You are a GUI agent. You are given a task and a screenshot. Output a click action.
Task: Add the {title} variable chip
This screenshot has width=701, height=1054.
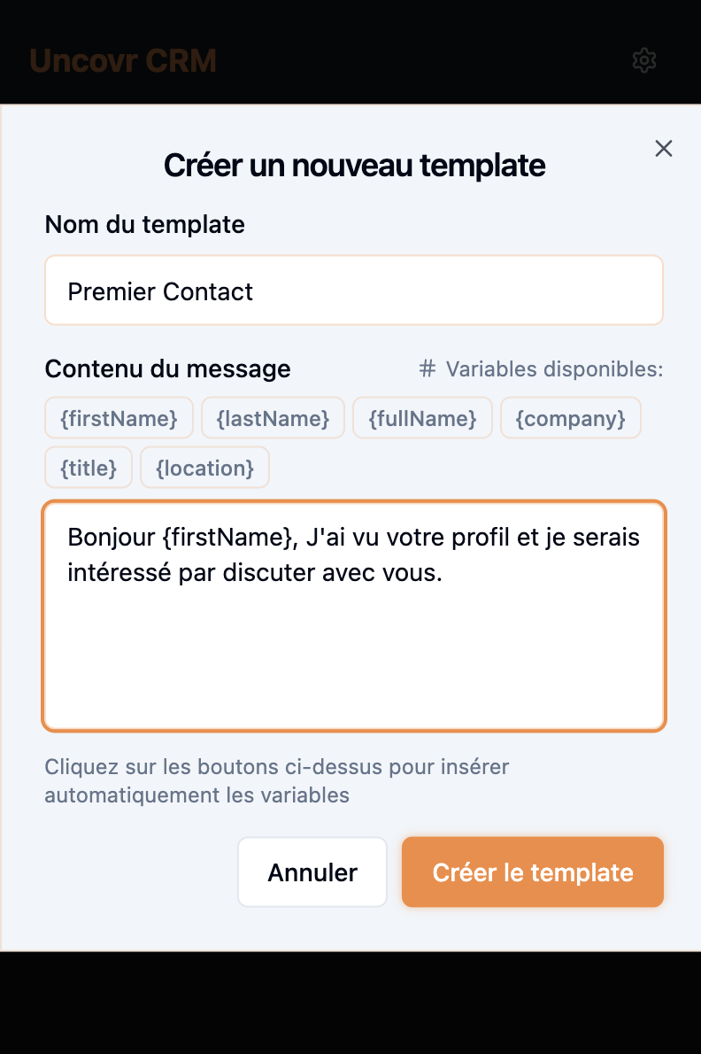pyautogui.click(x=89, y=468)
